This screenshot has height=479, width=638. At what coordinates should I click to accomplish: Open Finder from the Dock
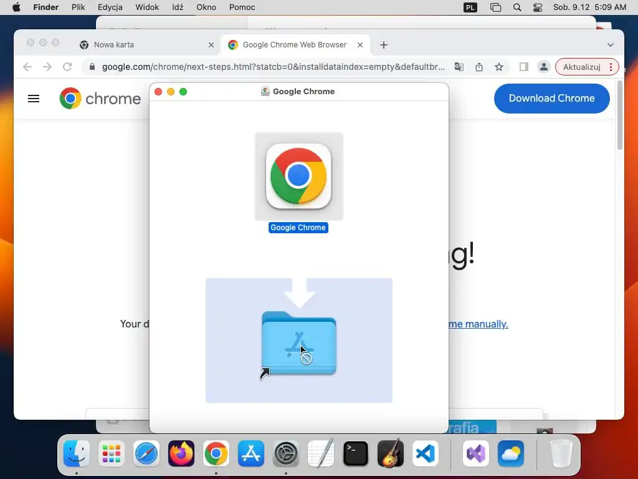coord(77,453)
